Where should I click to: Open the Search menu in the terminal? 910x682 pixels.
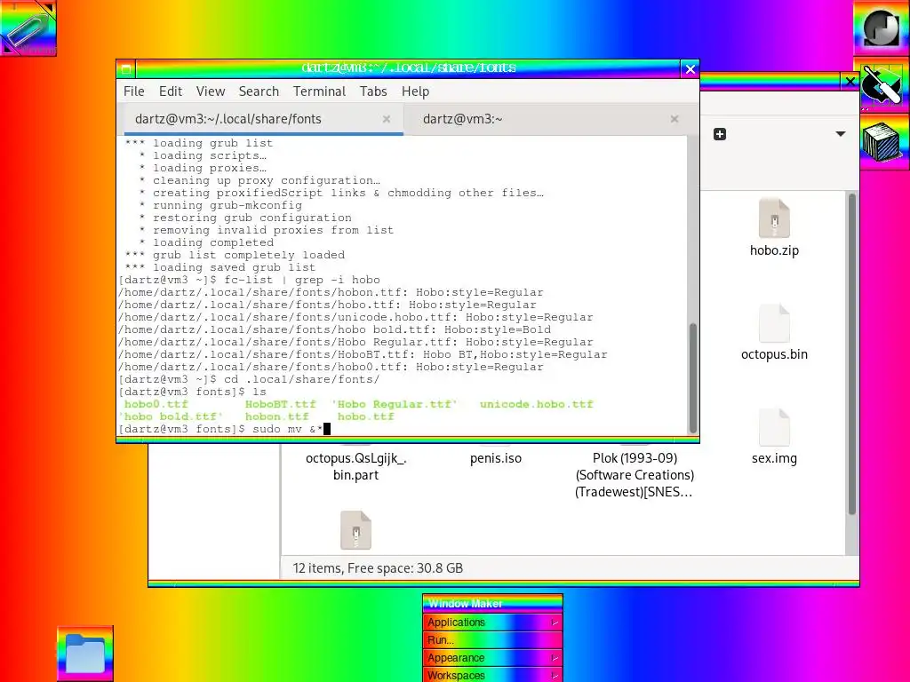coord(259,91)
